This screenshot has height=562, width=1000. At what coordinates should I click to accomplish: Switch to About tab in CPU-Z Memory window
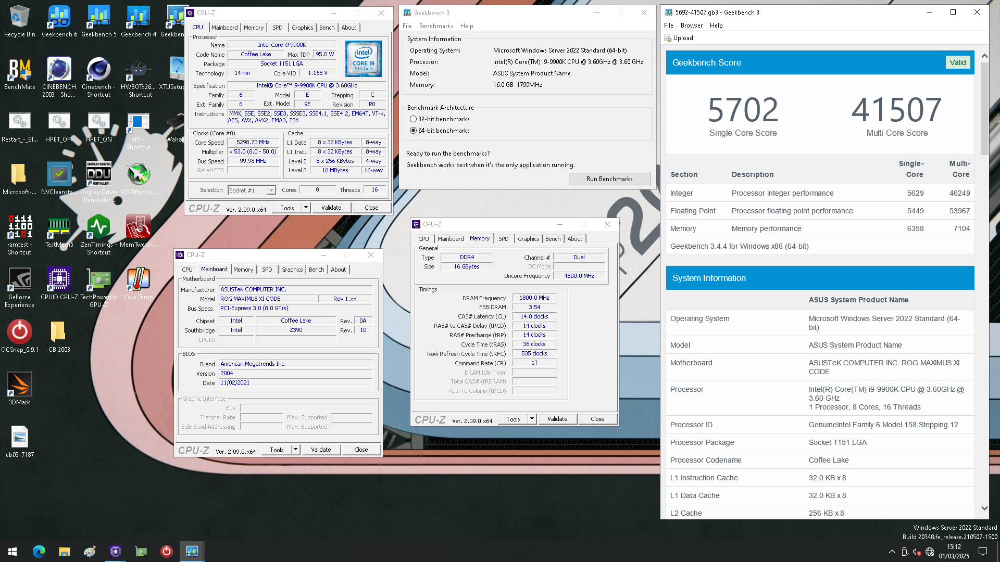point(575,239)
